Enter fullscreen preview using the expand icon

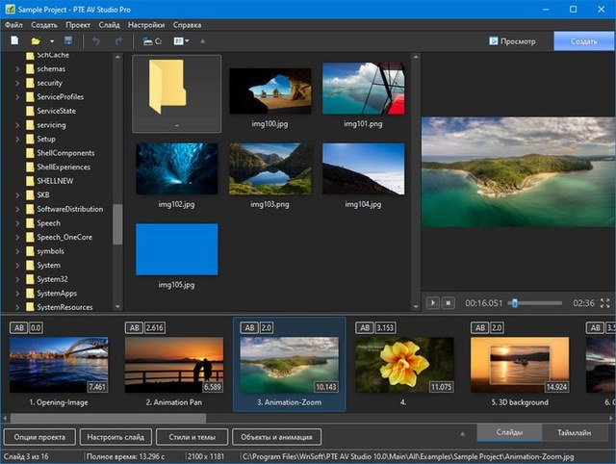coord(605,302)
